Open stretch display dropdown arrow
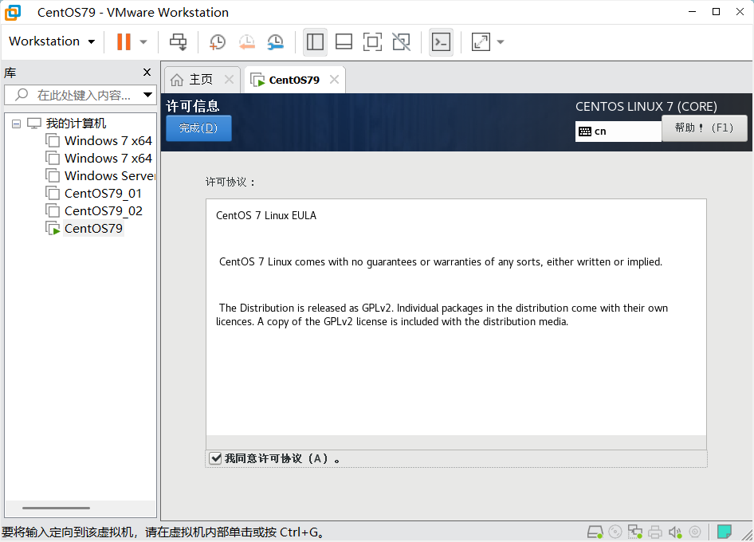754x542 pixels. tap(501, 41)
